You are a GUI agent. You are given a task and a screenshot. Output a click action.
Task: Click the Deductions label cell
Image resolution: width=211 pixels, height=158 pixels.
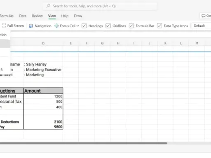(12, 122)
